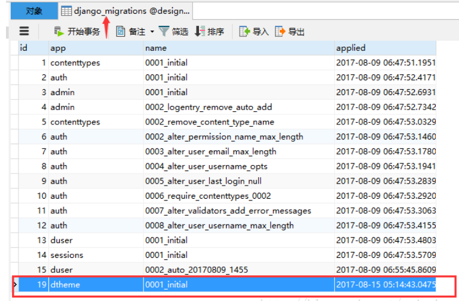Select the contenttypes cell in row 5
The height and width of the screenshot is (301, 459).
tap(96, 122)
